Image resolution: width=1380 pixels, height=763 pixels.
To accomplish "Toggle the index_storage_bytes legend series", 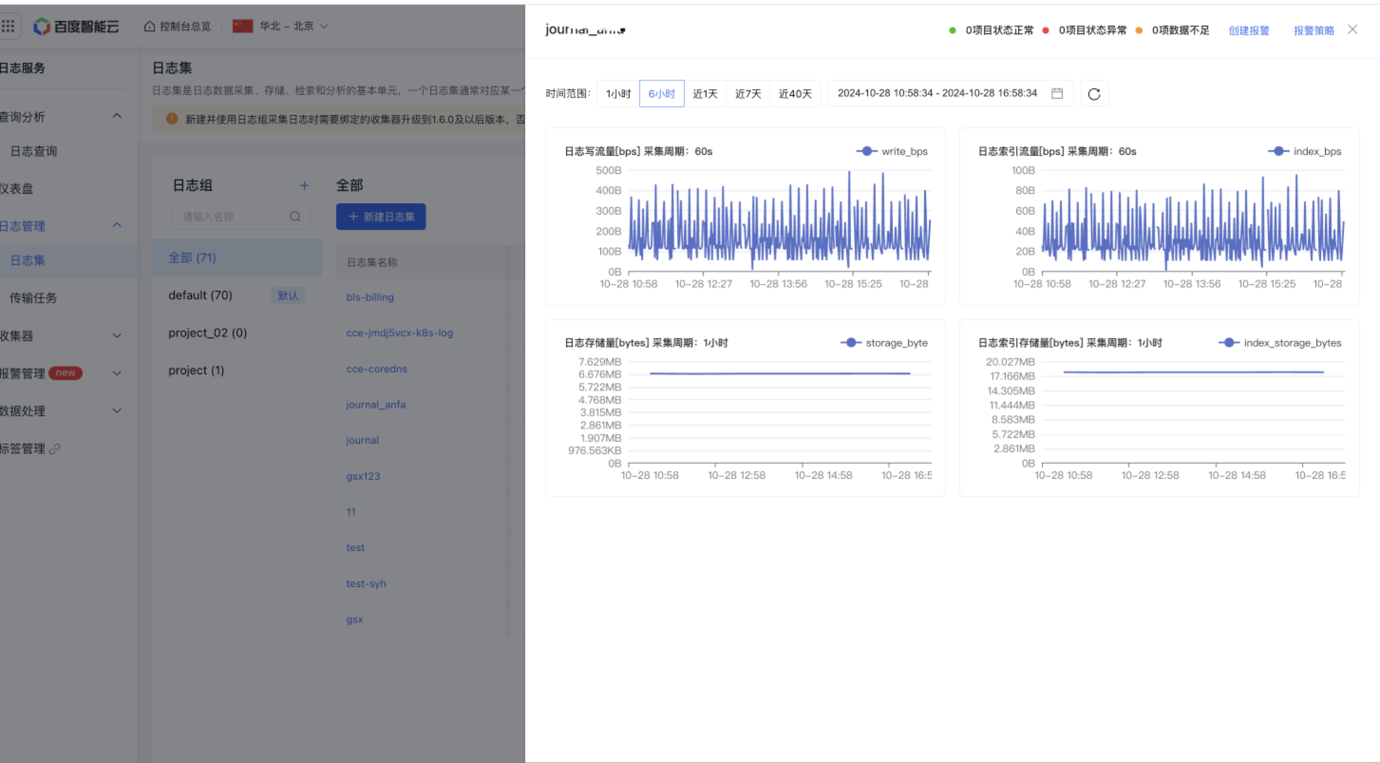I will tap(1280, 343).
